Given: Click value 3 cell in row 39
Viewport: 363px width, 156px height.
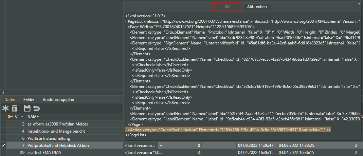Looking at the screenshot, I should click(183, 153).
